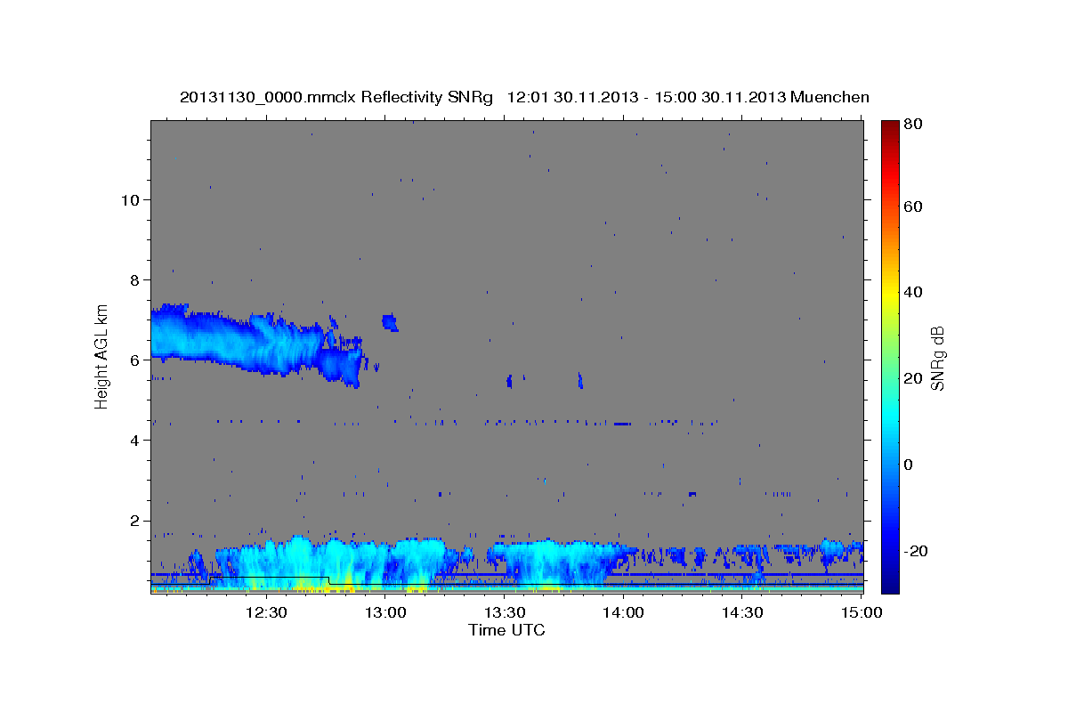Click the 'Time UTC' axis label
This screenshot has width=1068, height=712.
tap(506, 630)
